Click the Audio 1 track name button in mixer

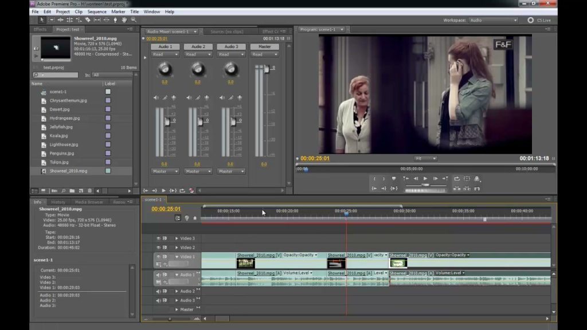coord(165,47)
